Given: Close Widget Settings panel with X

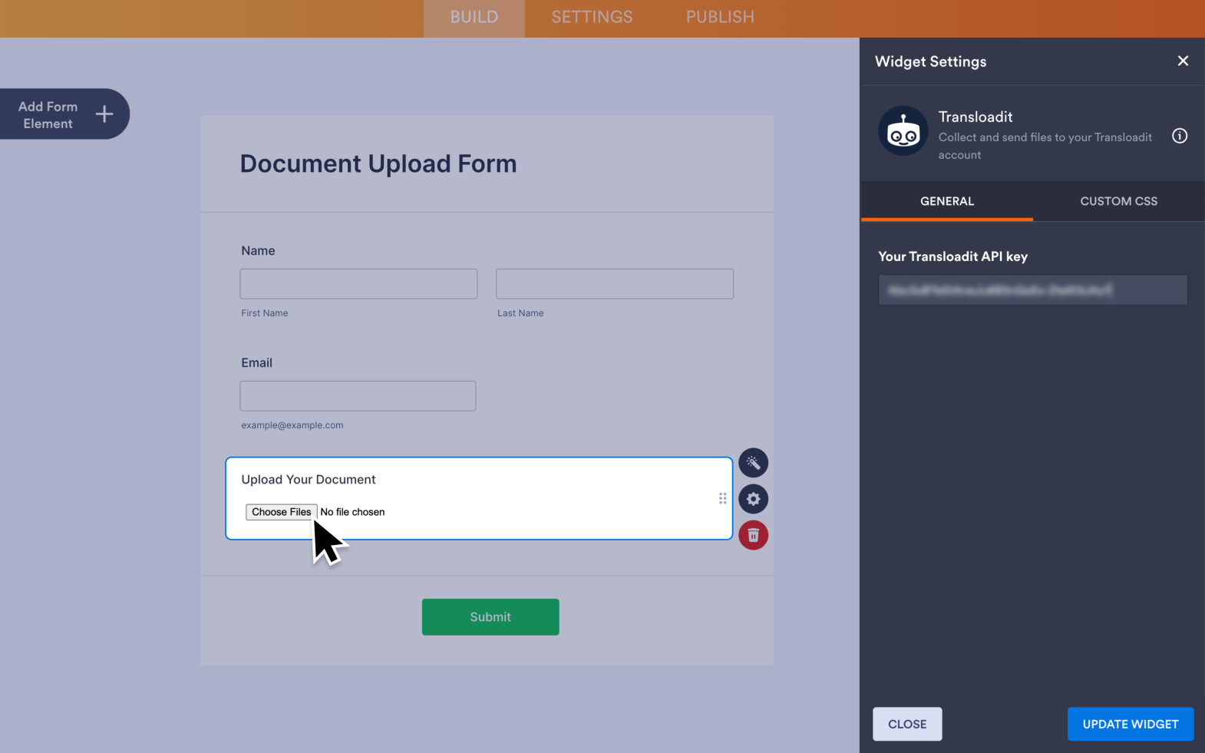Looking at the screenshot, I should (1182, 61).
